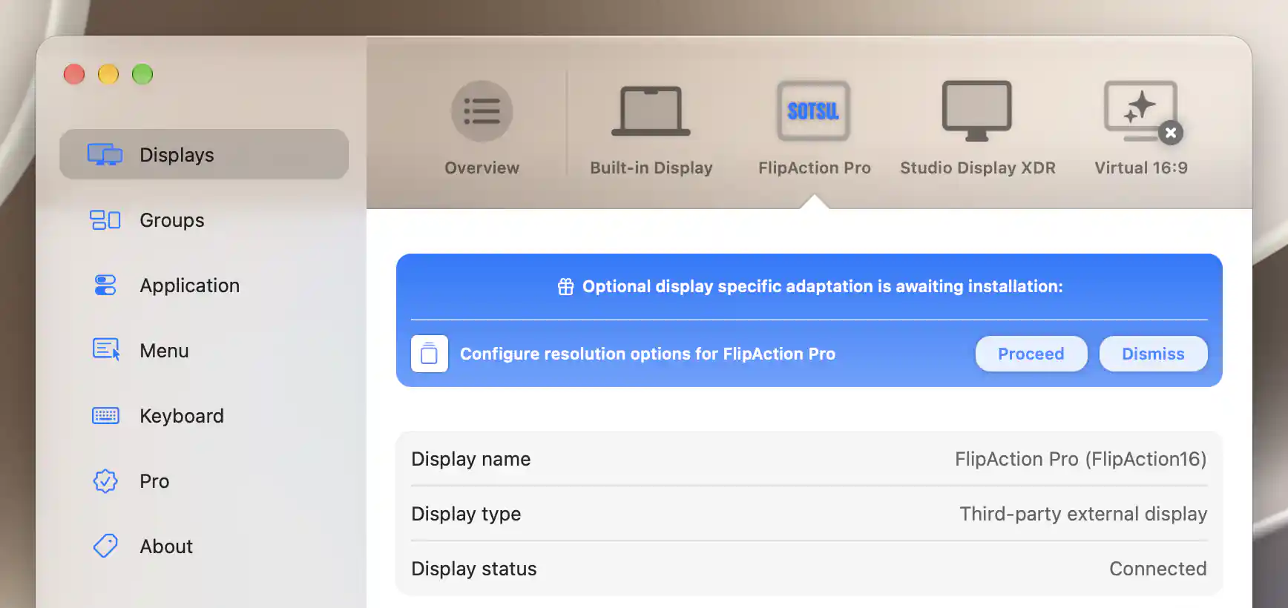Select the Pro section label in sidebar
Screen dimensions: 1288x608
tap(154, 481)
